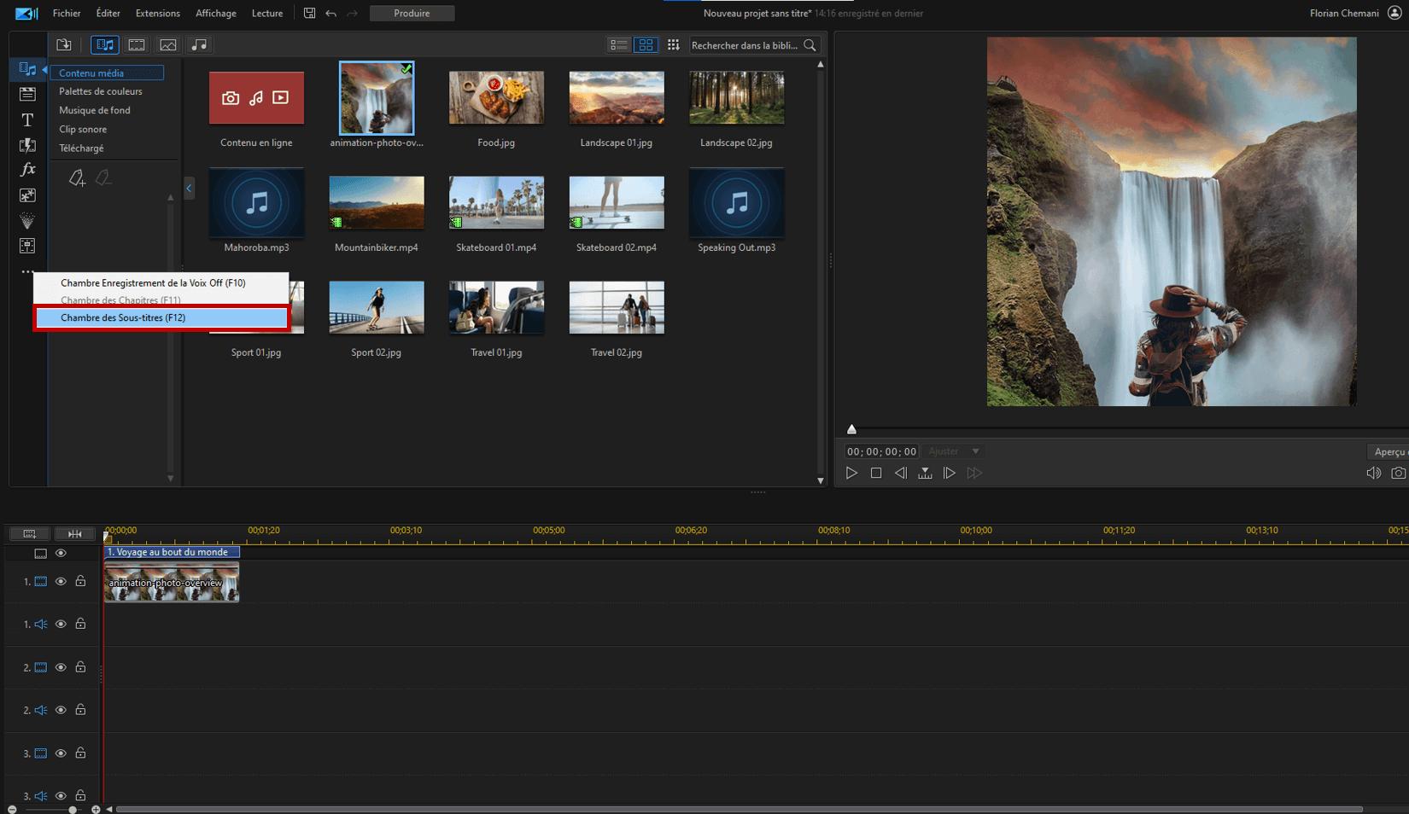Switch library to details list view

pos(619,44)
